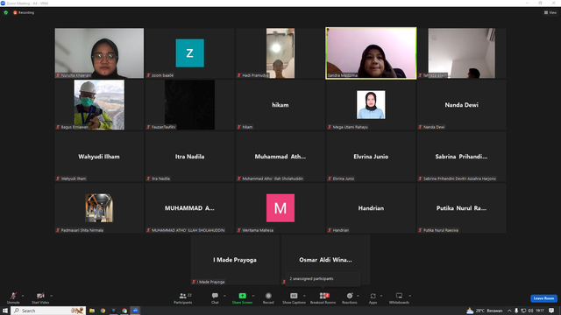The height and width of the screenshot is (315, 561).
Task: Click the green Share Screen icon
Action: click(242, 296)
